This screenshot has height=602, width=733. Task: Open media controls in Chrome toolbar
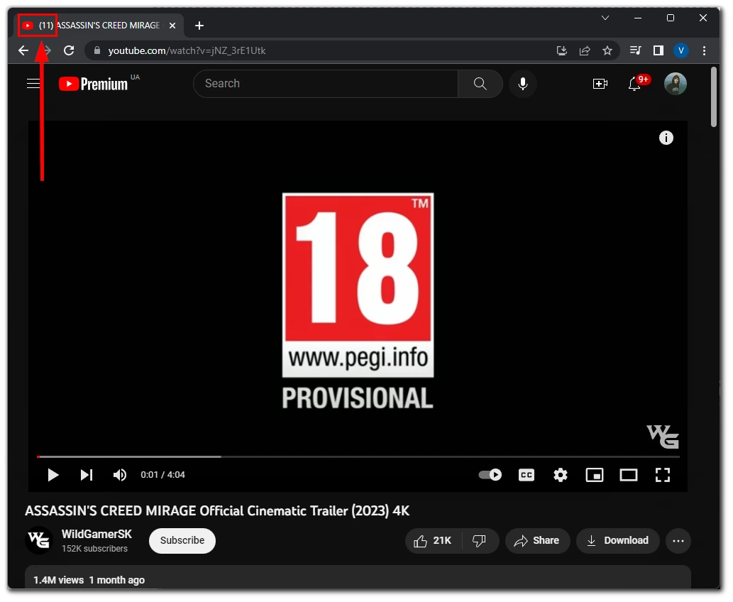click(635, 50)
